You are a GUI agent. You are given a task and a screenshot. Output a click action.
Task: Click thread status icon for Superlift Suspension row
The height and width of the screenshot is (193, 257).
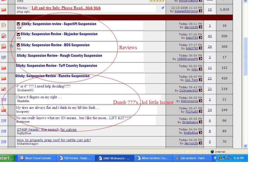[3, 25]
